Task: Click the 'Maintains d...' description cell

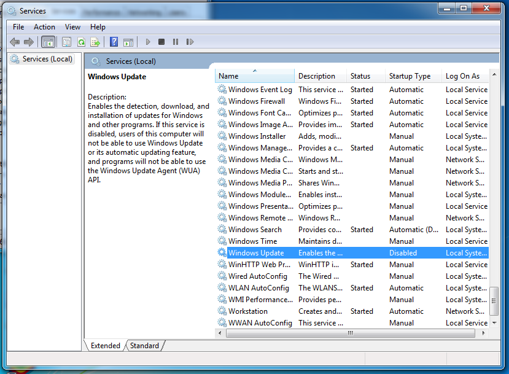Action: [x=320, y=241]
